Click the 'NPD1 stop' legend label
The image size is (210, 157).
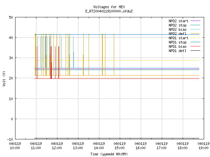click(x=178, y=42)
